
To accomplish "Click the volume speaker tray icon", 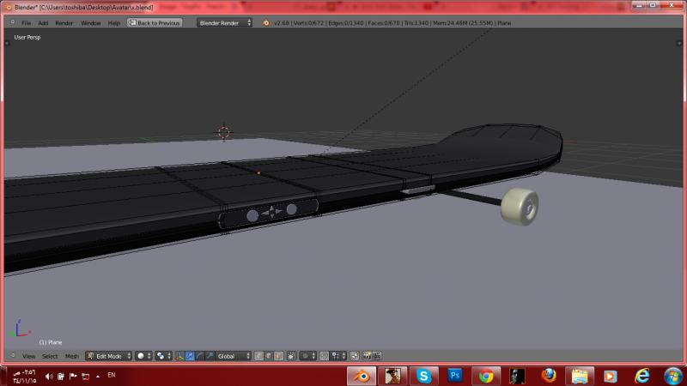I will point(49,376).
